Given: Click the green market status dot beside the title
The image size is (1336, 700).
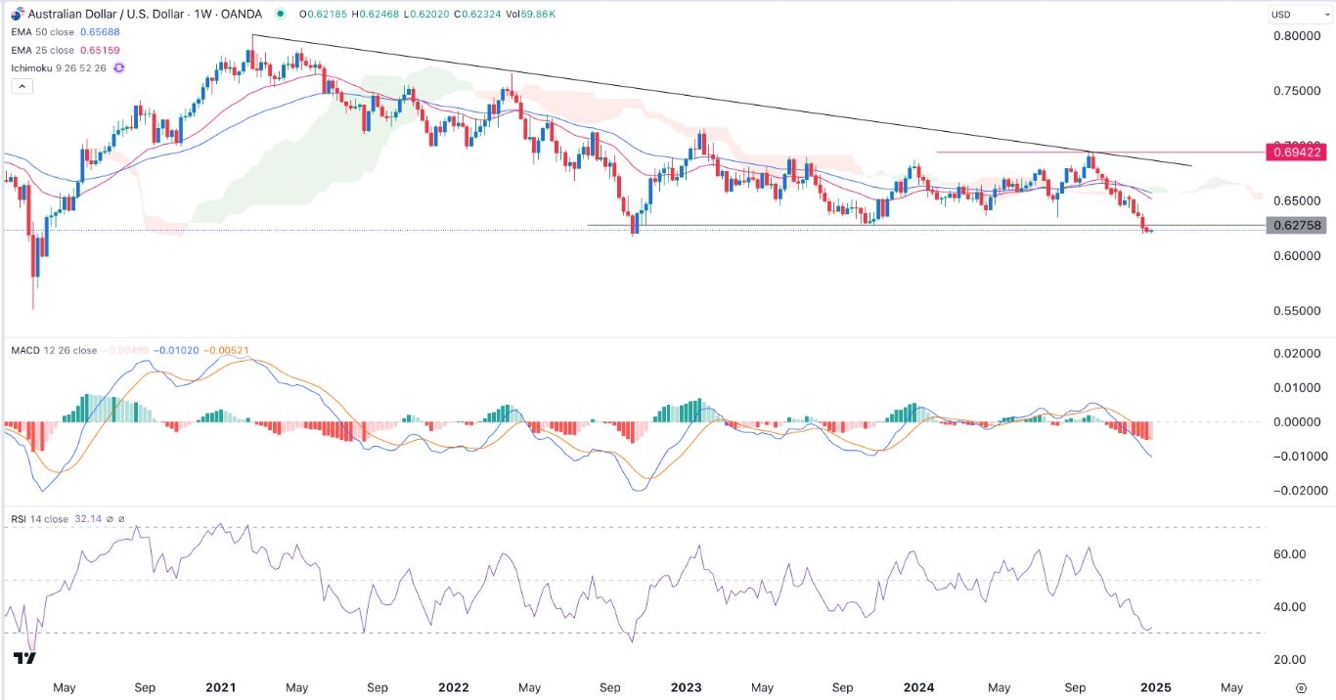Looking at the screenshot, I should point(282,14).
